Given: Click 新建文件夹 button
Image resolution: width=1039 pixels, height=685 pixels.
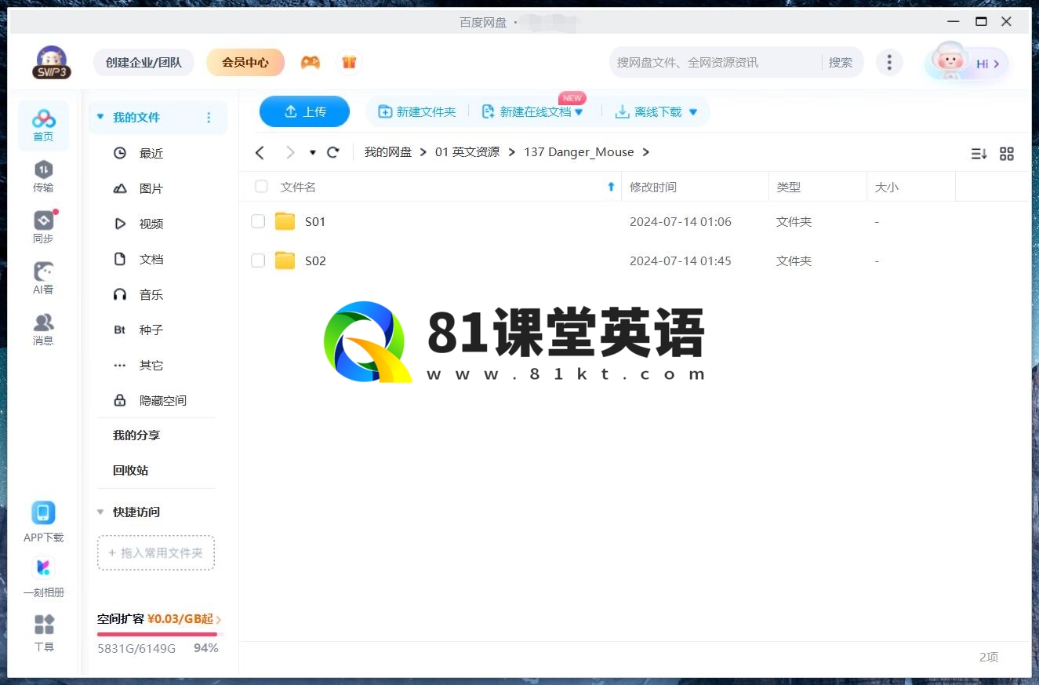Looking at the screenshot, I should (417, 112).
